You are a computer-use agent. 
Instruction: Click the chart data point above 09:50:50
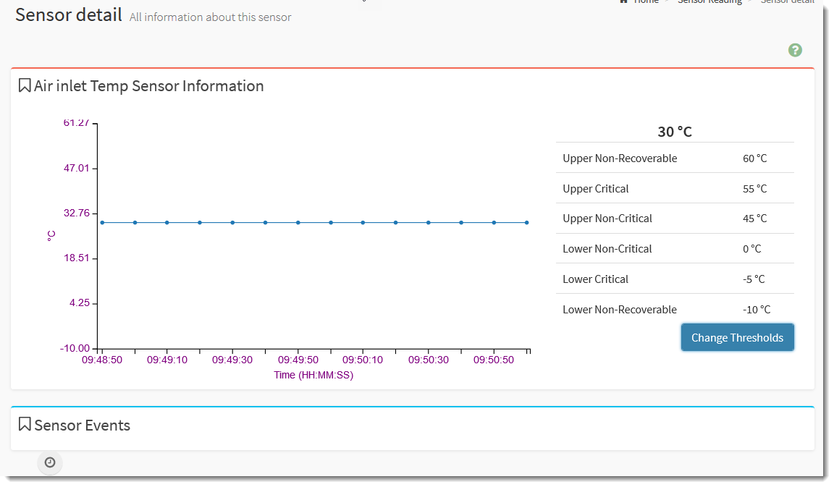(x=494, y=223)
